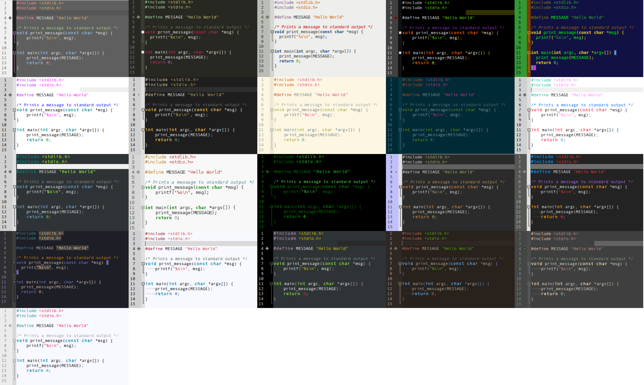644x385 pixels.
Task: Click line 4 plus marker in lavender-gutter theme
Action: (396, 172)
